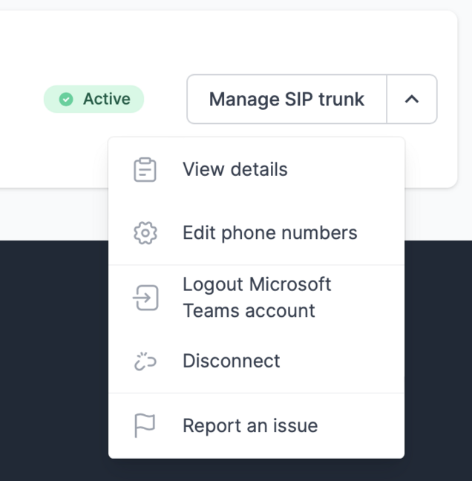This screenshot has width=472, height=481.
Task: Click the gear icon for Edit phone numbers
Action: (145, 233)
